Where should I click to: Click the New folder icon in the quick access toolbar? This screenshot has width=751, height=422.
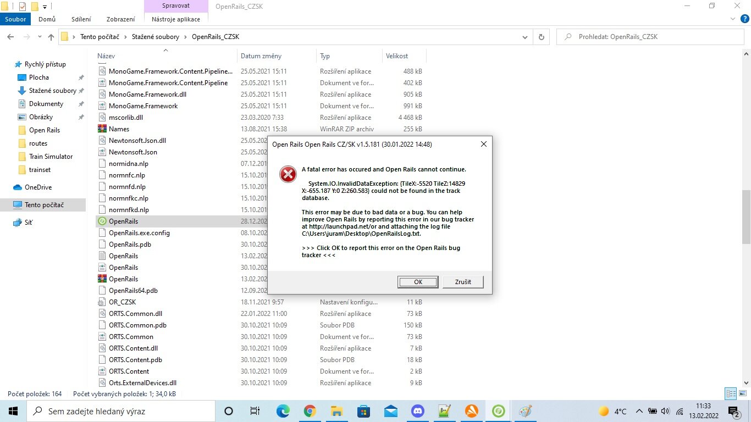coord(34,7)
